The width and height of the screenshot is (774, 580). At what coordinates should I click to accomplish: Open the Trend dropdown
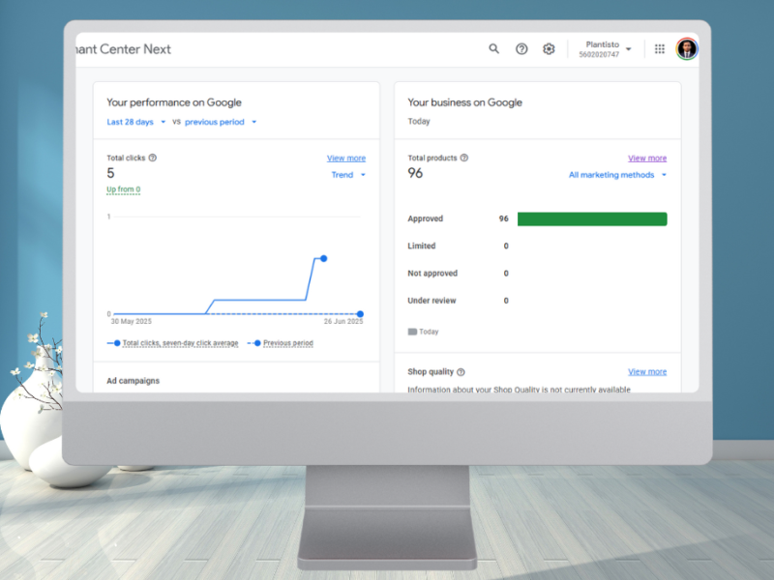(x=348, y=175)
